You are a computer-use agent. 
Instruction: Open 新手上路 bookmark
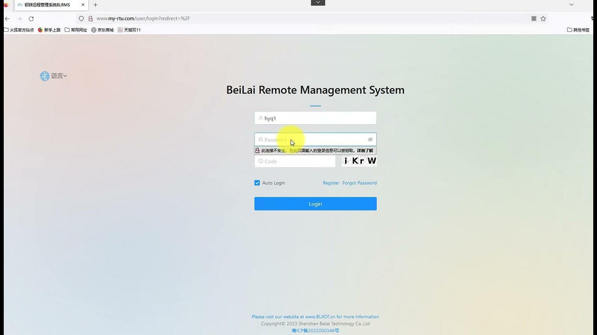(49, 30)
